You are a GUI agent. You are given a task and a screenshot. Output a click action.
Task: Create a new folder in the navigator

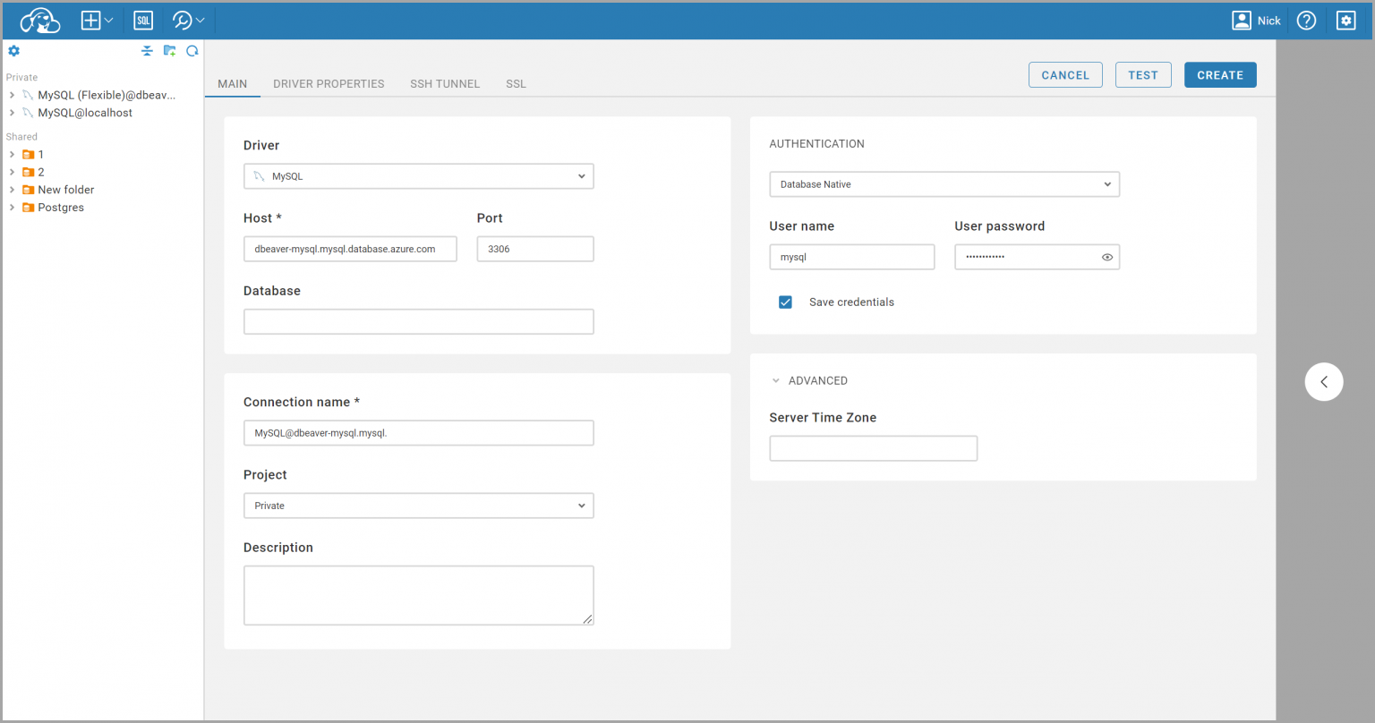click(x=169, y=51)
